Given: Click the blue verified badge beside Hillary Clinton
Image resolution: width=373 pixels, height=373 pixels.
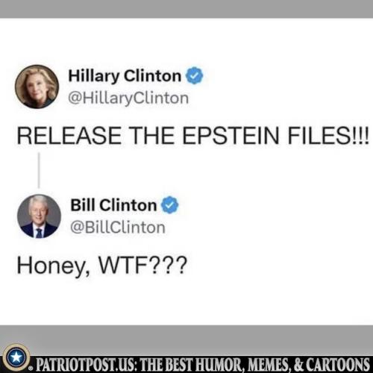Looking at the screenshot, I should 195,75.
